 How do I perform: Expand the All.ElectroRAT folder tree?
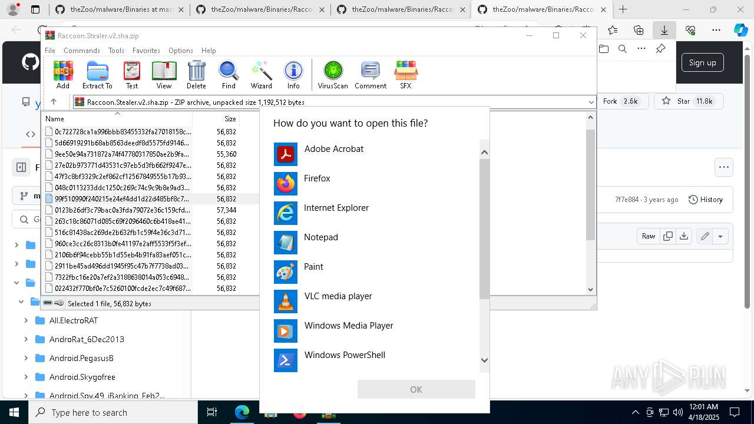(26, 320)
